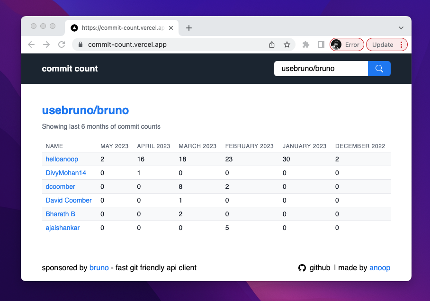Click the FEBRUARY 2023 column header
This screenshot has width=430, height=301.
point(249,146)
